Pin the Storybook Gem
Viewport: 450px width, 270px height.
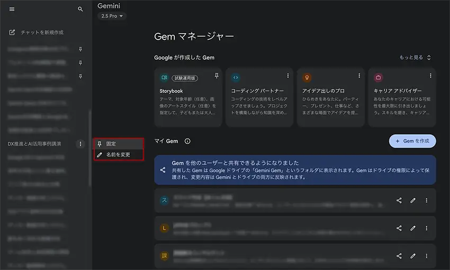pyautogui.click(x=217, y=76)
